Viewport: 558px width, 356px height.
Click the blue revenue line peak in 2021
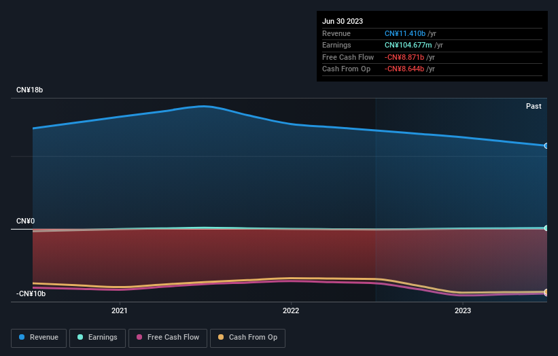(203, 106)
